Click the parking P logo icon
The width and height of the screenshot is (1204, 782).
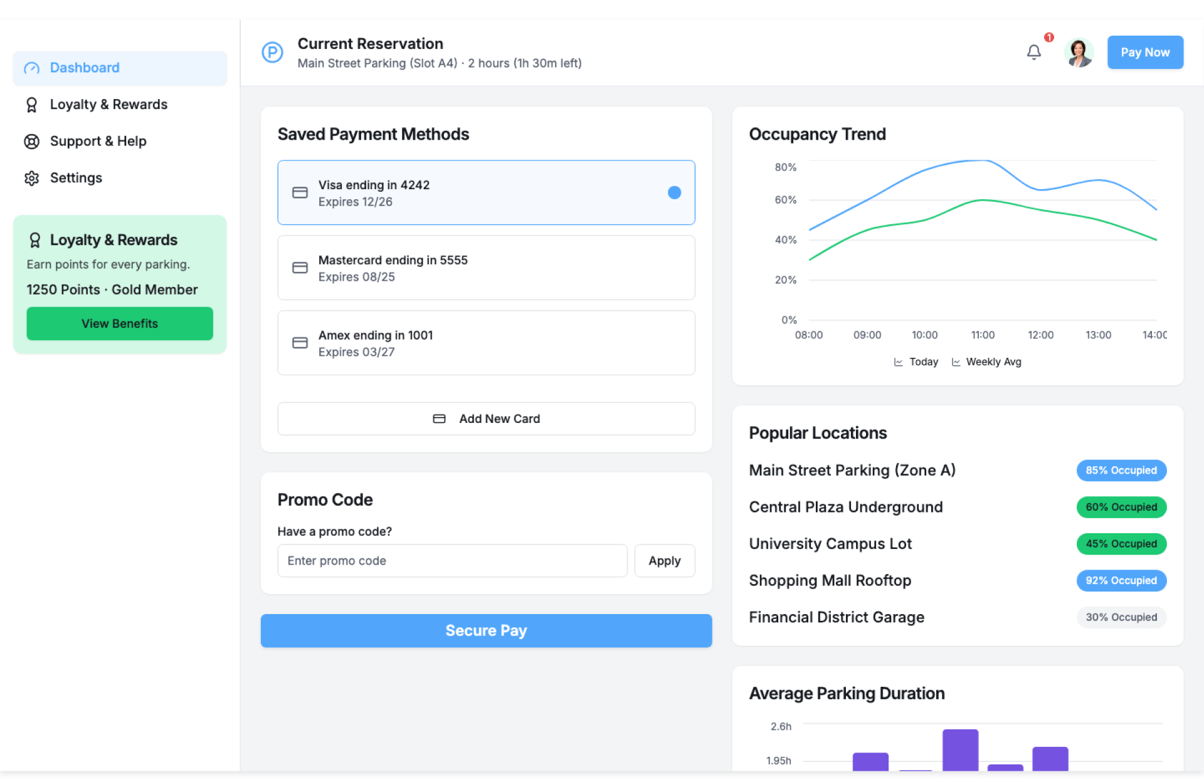272,52
